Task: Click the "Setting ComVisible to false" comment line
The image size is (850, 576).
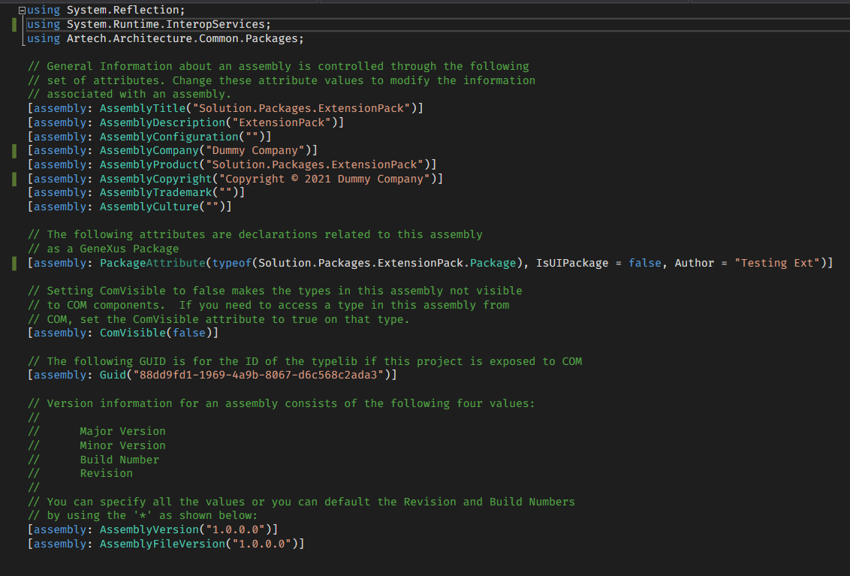Action: point(275,291)
